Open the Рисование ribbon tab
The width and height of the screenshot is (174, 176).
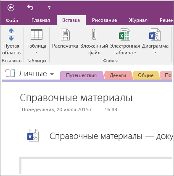click(104, 20)
